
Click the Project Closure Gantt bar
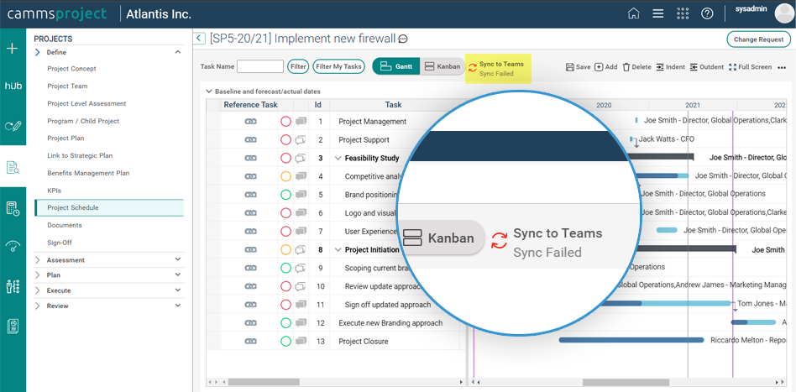point(631,340)
